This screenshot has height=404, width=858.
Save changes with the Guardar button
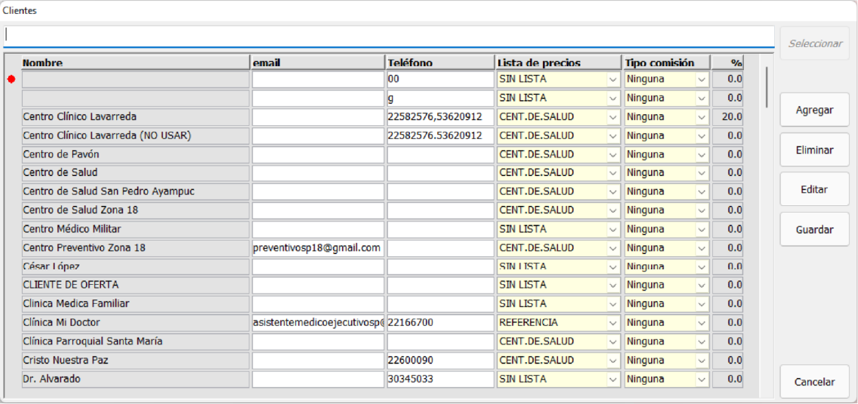815,230
